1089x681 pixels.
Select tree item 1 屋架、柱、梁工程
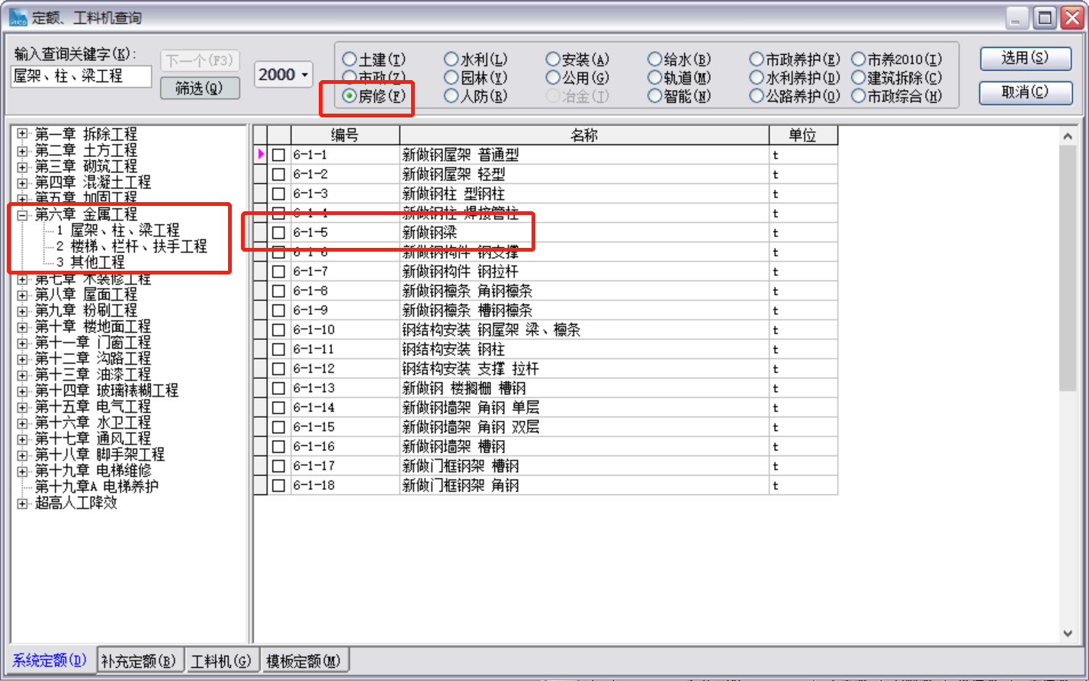click(117, 230)
